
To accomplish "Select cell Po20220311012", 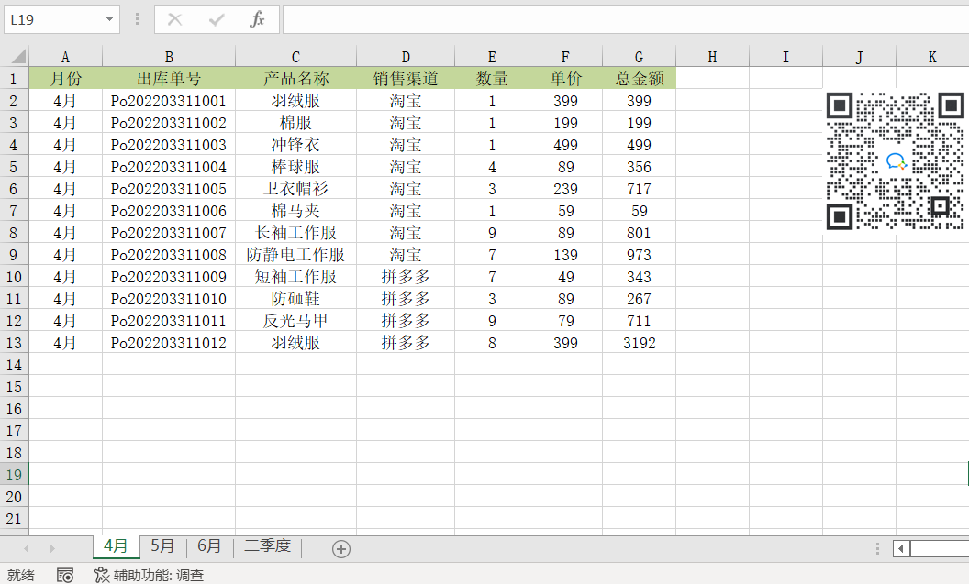I will point(169,343).
